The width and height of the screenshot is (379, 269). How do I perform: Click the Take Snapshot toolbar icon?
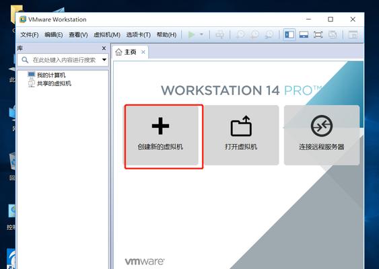pyautogui.click(x=240, y=34)
